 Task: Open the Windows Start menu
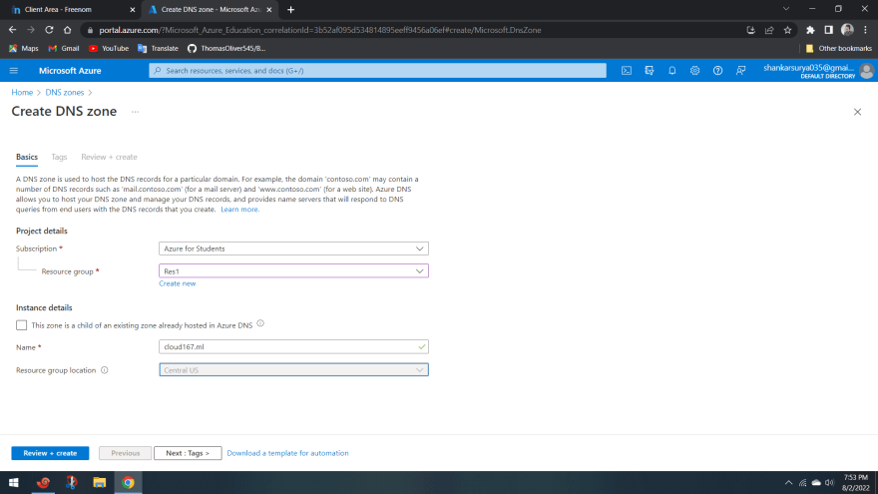(x=14, y=482)
